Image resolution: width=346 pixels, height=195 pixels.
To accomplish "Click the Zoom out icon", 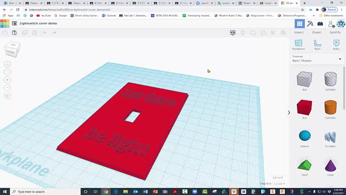I will pyautogui.click(x=7, y=88).
